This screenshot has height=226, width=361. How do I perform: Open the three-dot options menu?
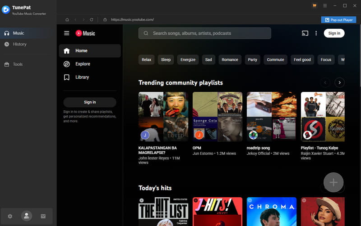point(316,33)
